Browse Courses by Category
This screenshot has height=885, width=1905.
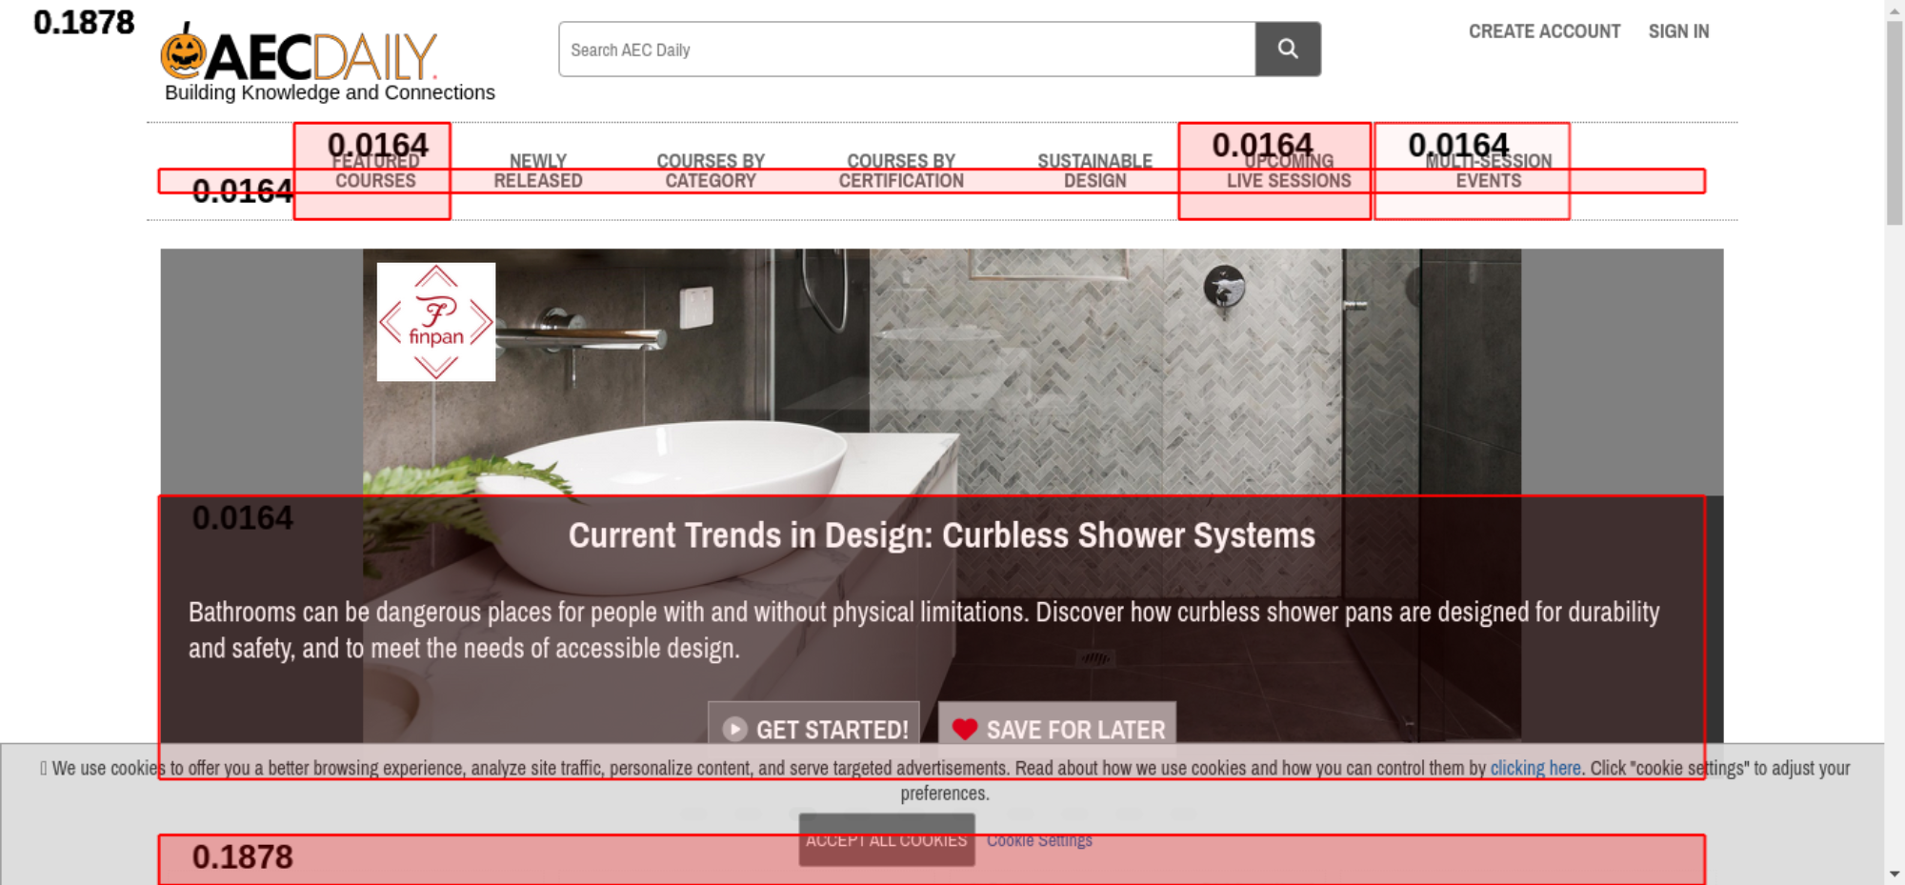(711, 171)
